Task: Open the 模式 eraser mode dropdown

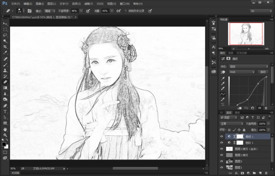Action: 49,11
